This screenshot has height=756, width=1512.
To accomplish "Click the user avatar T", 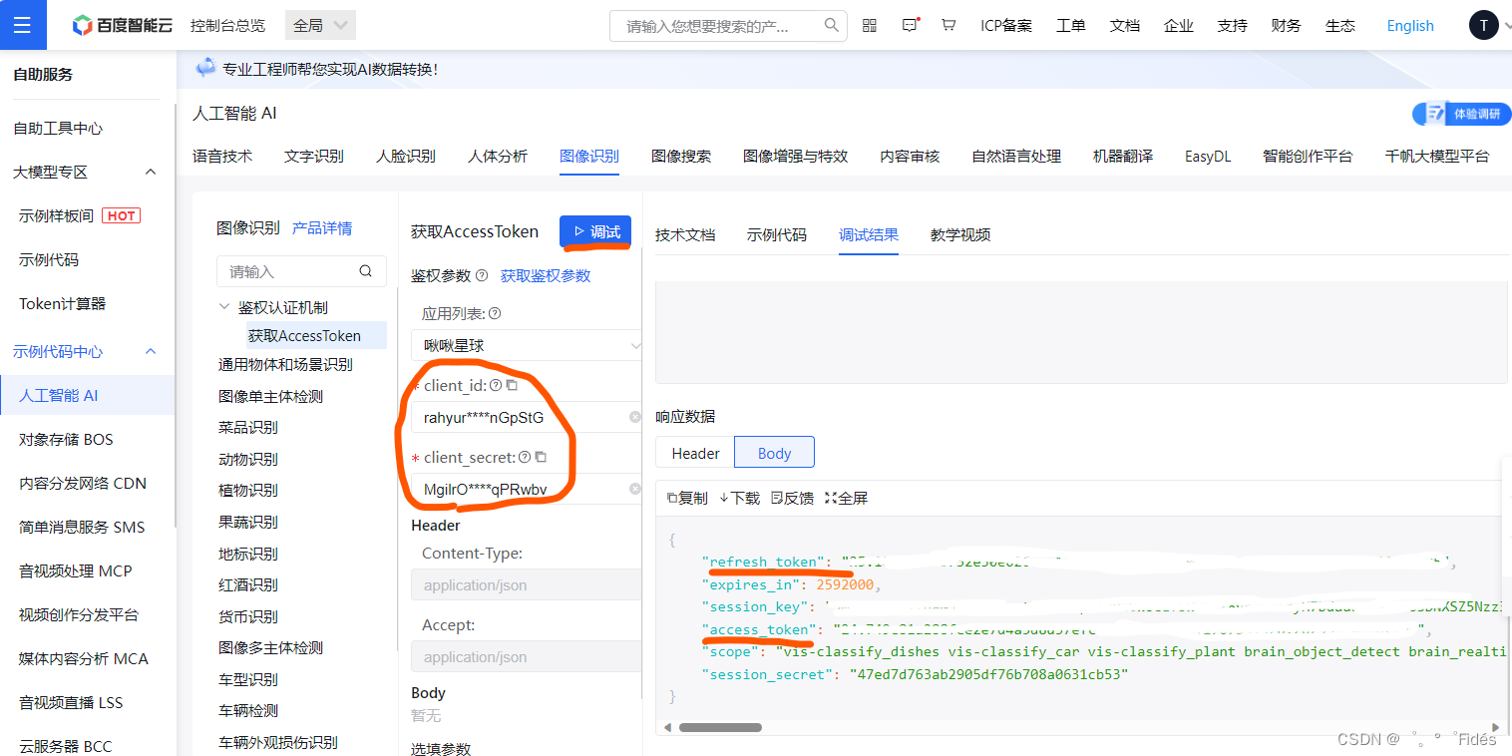I will (1483, 26).
